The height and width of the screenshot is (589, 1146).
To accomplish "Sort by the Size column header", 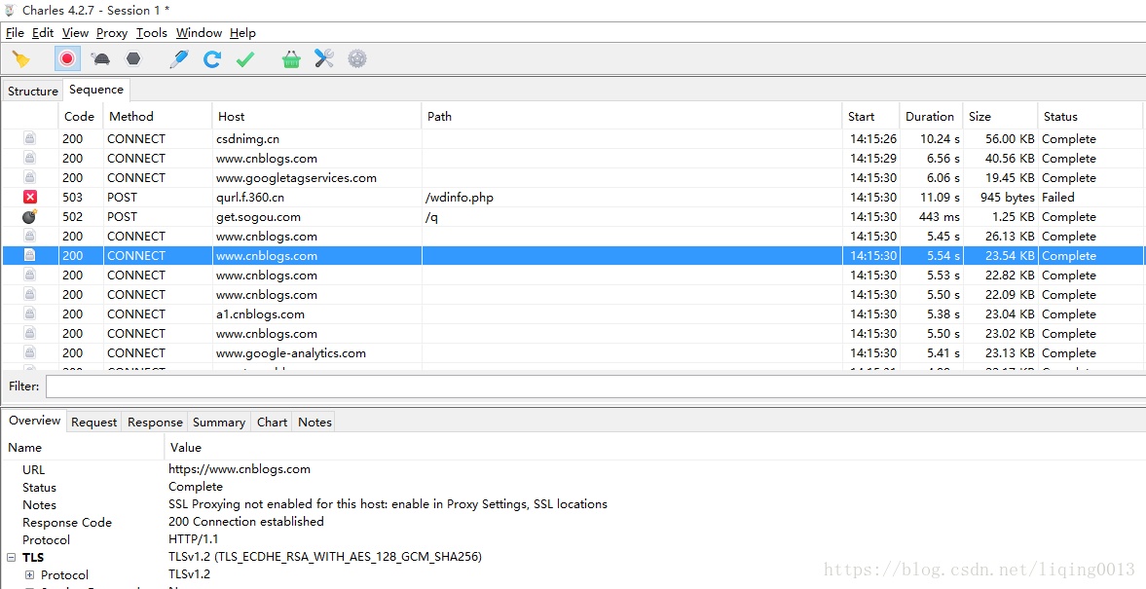I will point(1000,116).
